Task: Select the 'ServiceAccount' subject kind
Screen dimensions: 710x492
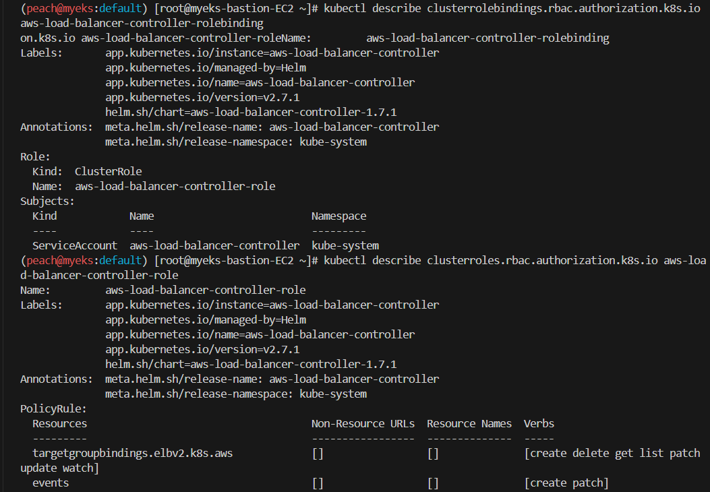Action: pyautogui.click(x=75, y=246)
